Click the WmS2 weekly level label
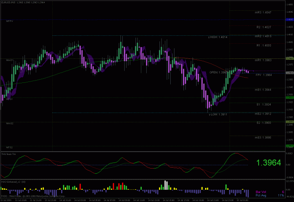The width and height of the screenshot is (294, 202). click(x=10, y=123)
